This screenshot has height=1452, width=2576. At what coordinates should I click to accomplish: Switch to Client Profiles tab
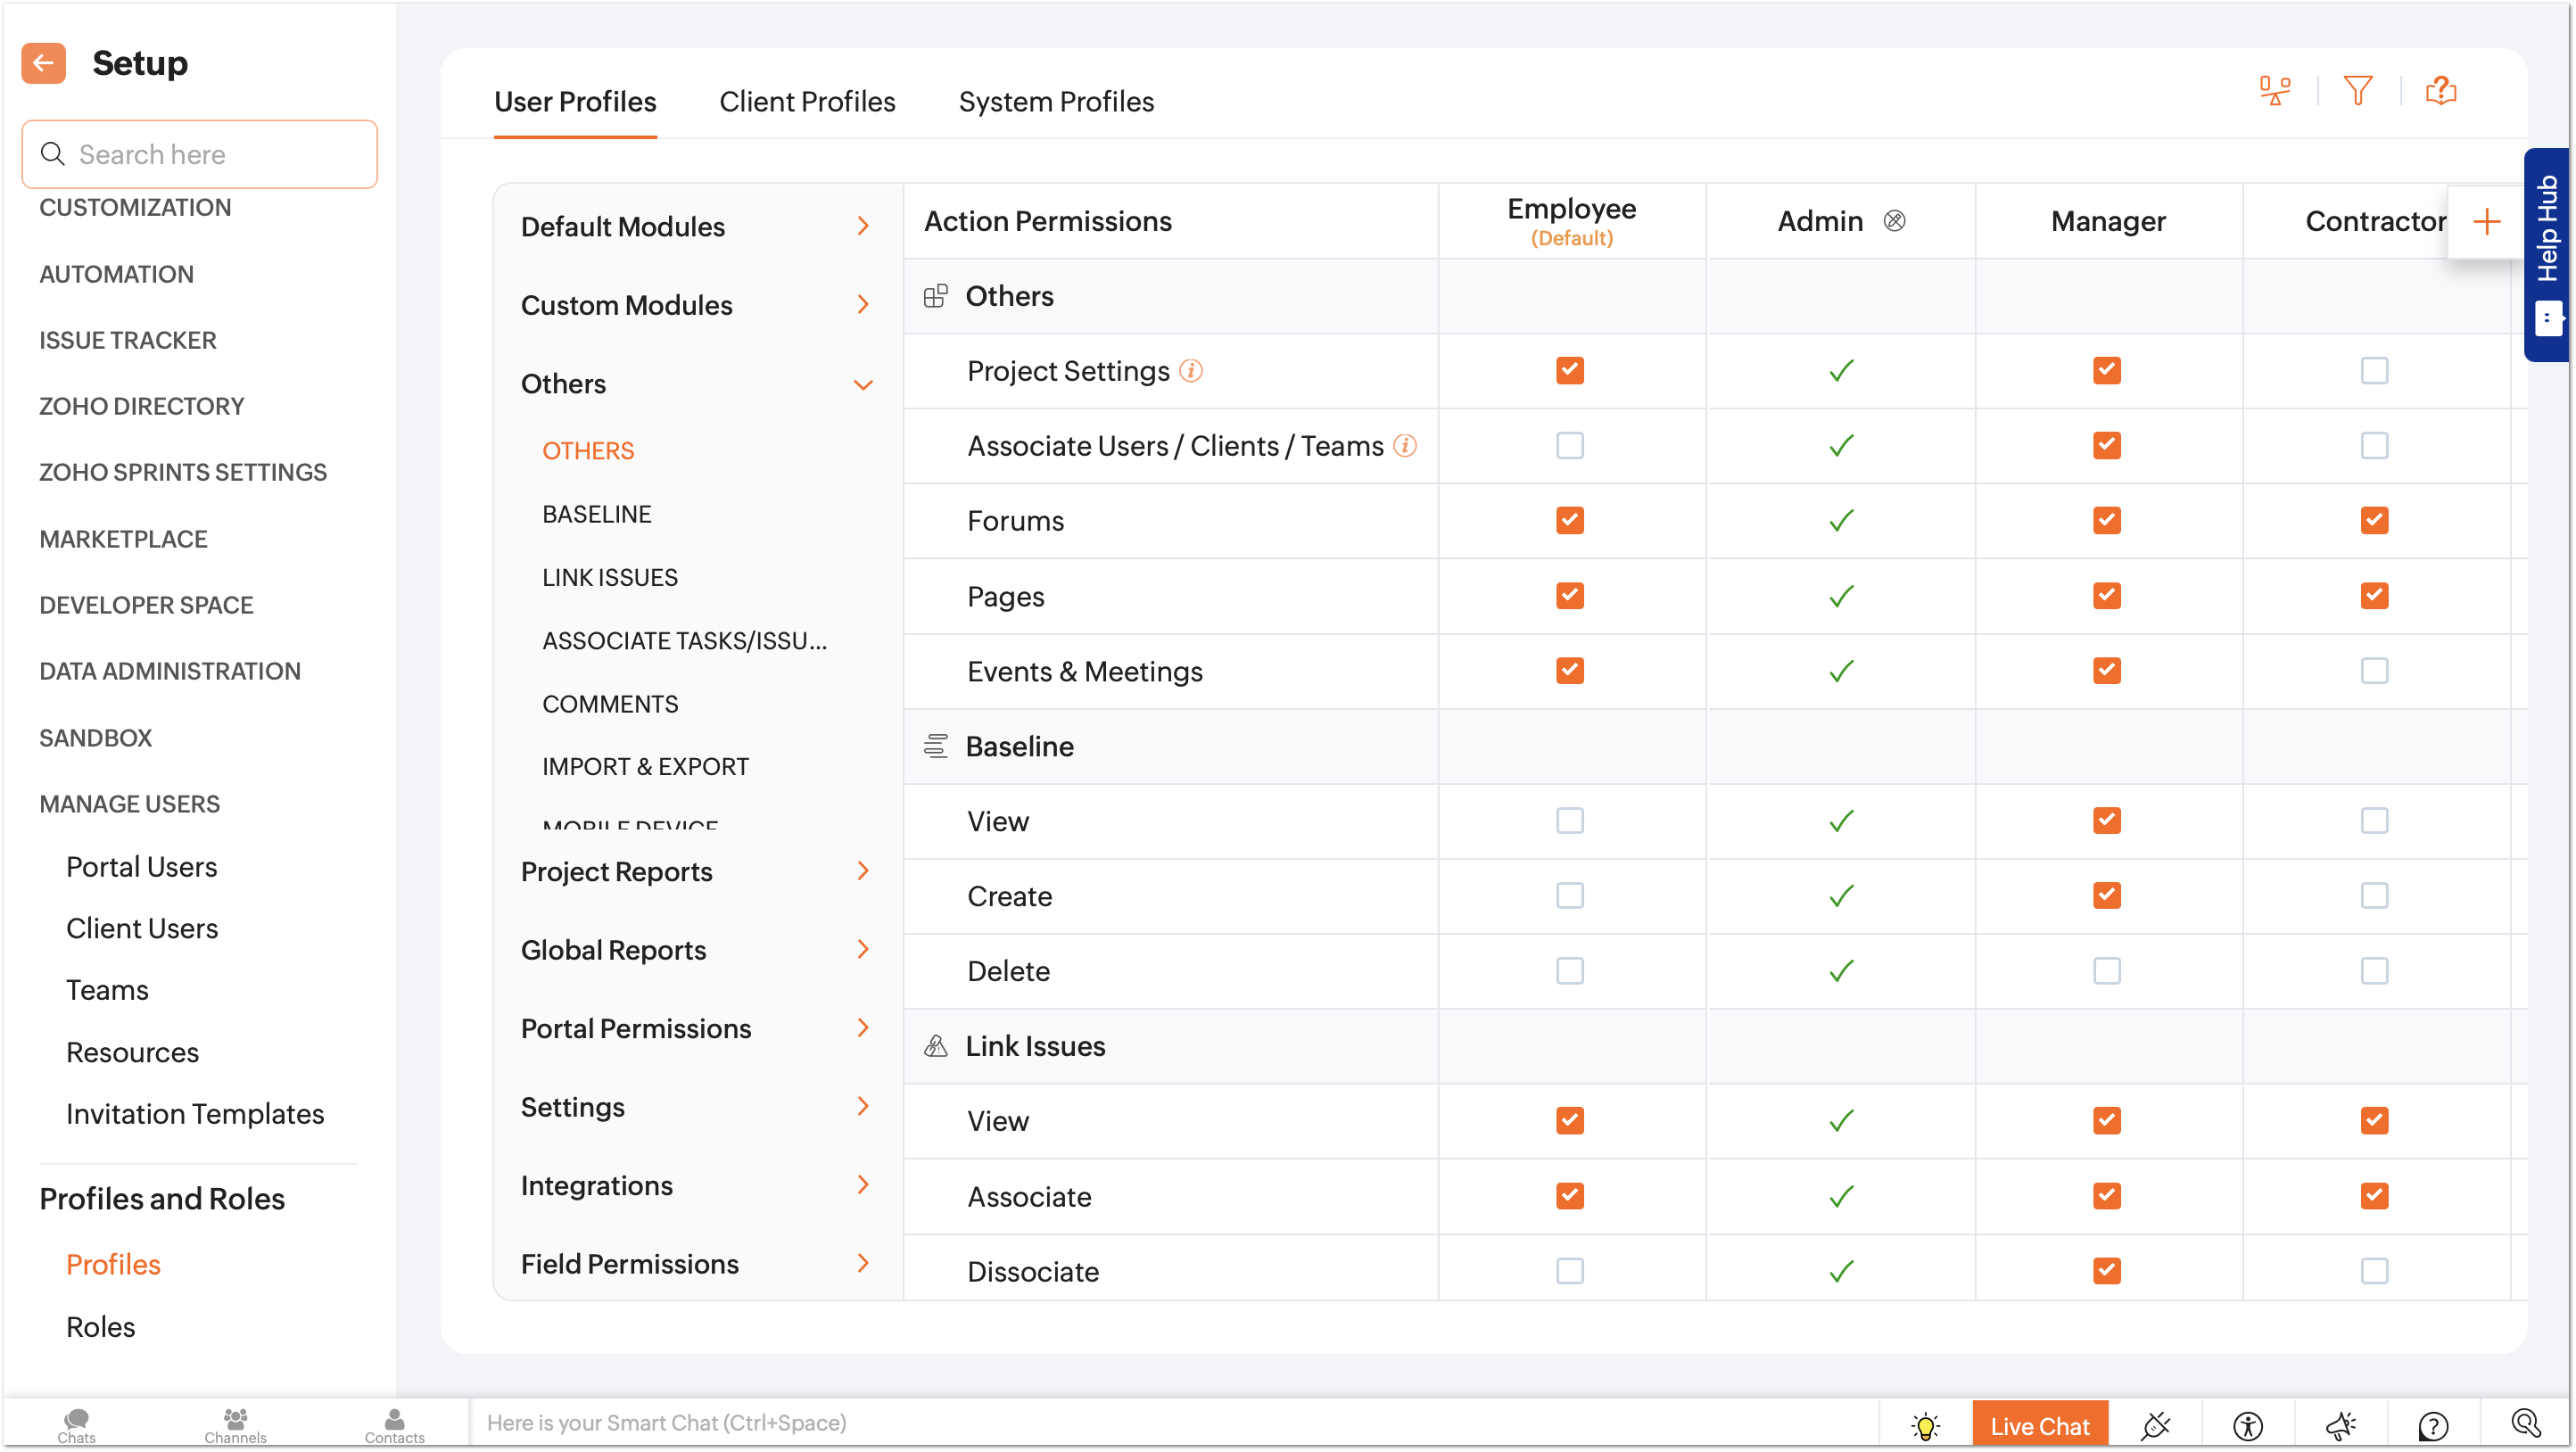tap(807, 102)
